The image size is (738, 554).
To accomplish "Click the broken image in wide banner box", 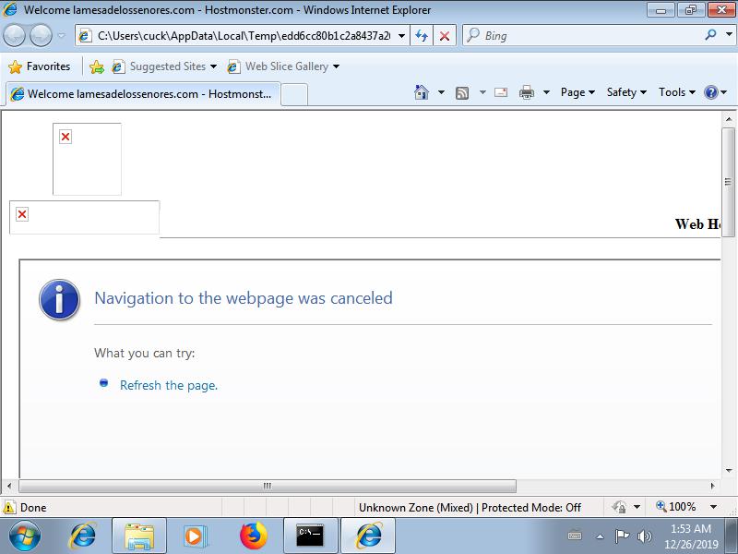I will (22, 214).
